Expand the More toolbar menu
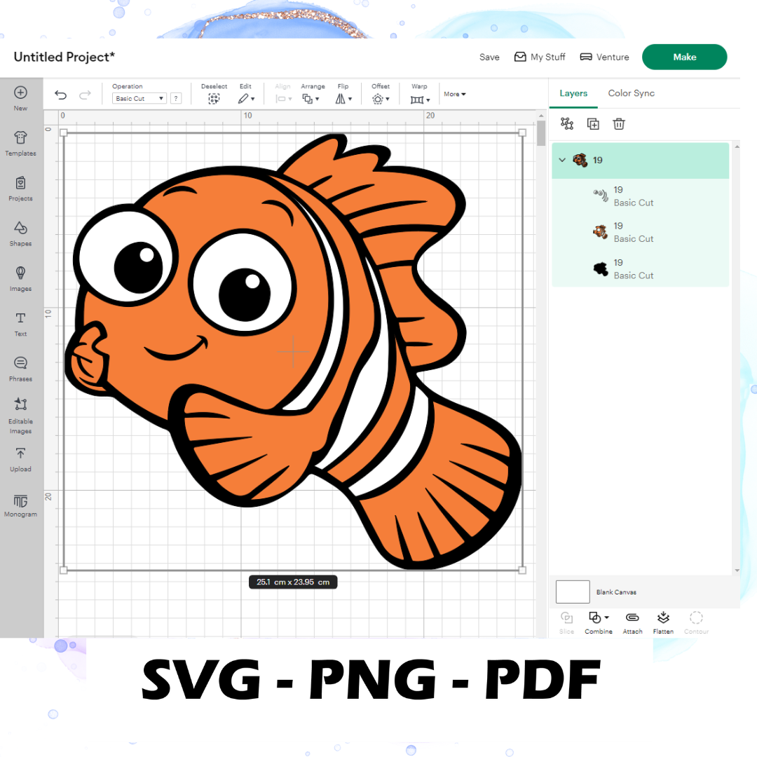757x757 pixels. coord(455,94)
